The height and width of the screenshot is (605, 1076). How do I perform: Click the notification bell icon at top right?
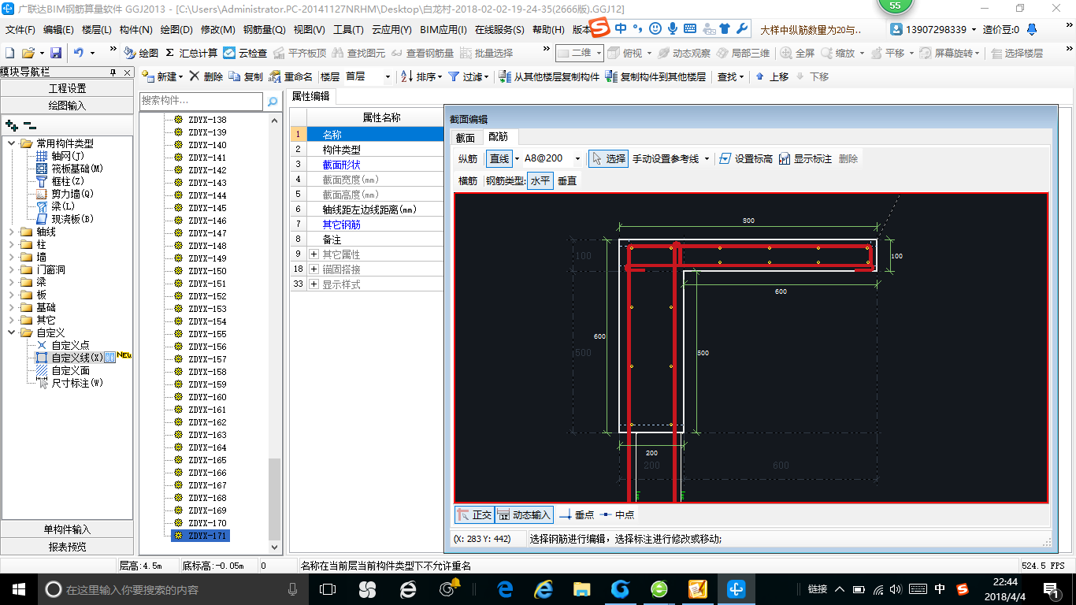coord(1032,29)
